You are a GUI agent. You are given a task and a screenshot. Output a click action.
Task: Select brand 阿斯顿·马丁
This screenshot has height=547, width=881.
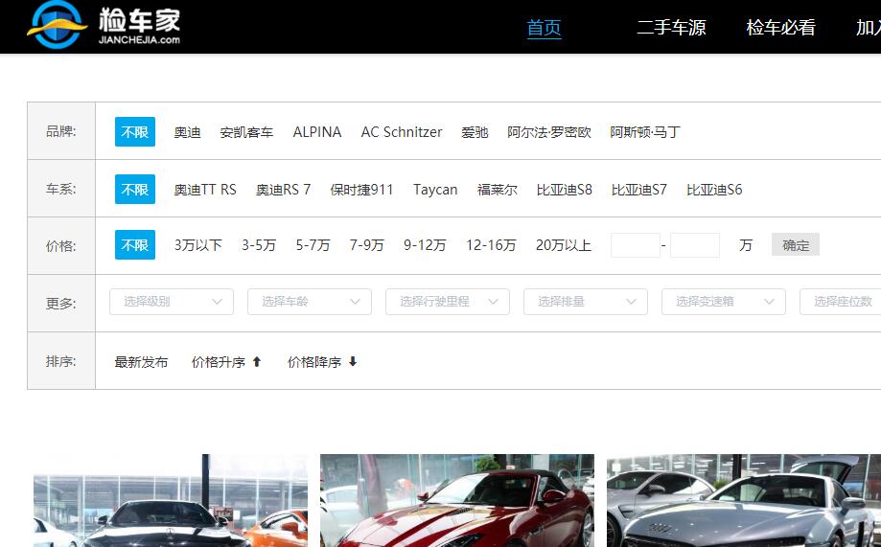(645, 132)
